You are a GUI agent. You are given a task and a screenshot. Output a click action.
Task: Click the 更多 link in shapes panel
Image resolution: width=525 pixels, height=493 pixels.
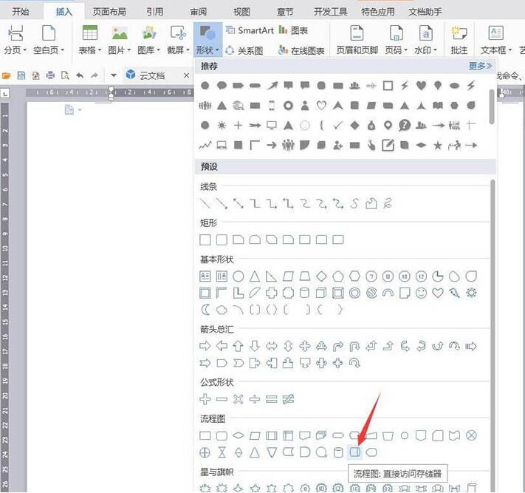click(x=480, y=66)
